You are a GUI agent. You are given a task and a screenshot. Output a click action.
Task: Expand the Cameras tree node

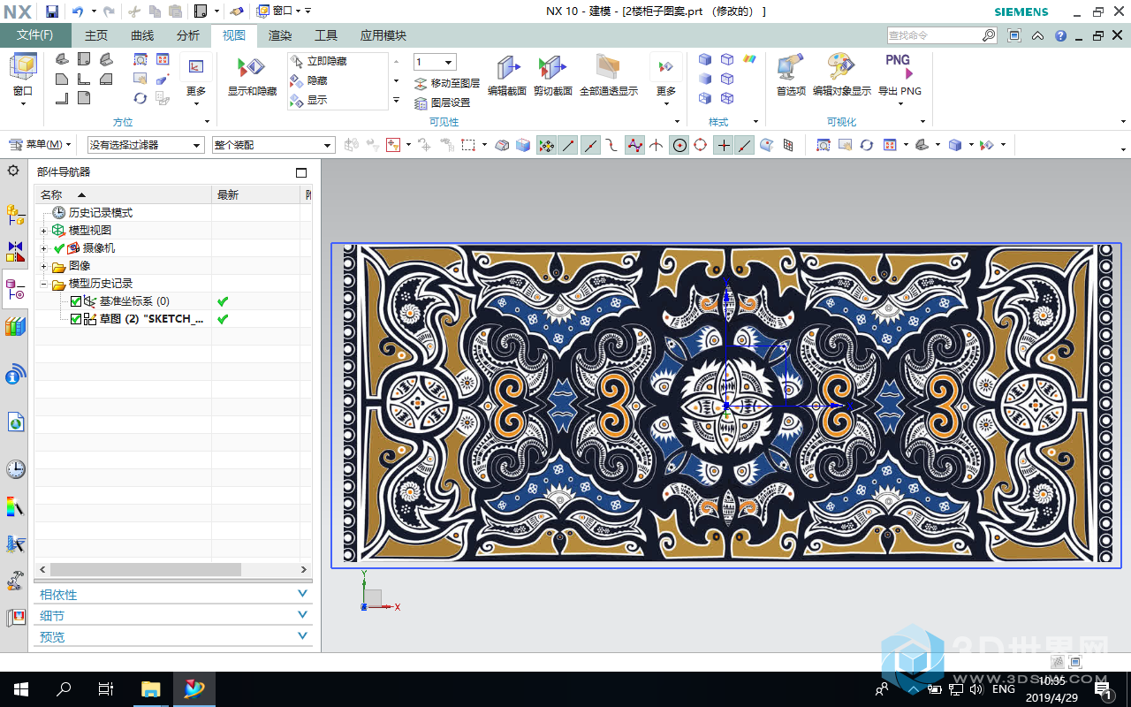(43, 248)
